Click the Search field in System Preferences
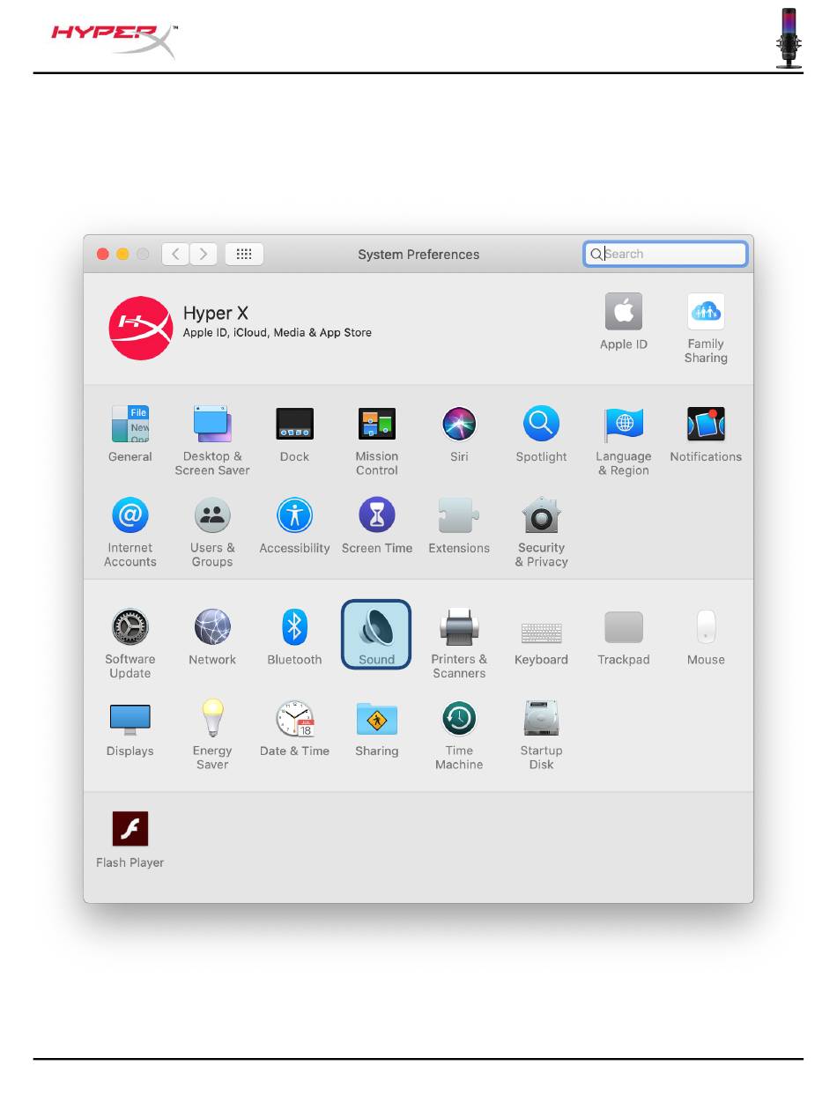 click(665, 254)
